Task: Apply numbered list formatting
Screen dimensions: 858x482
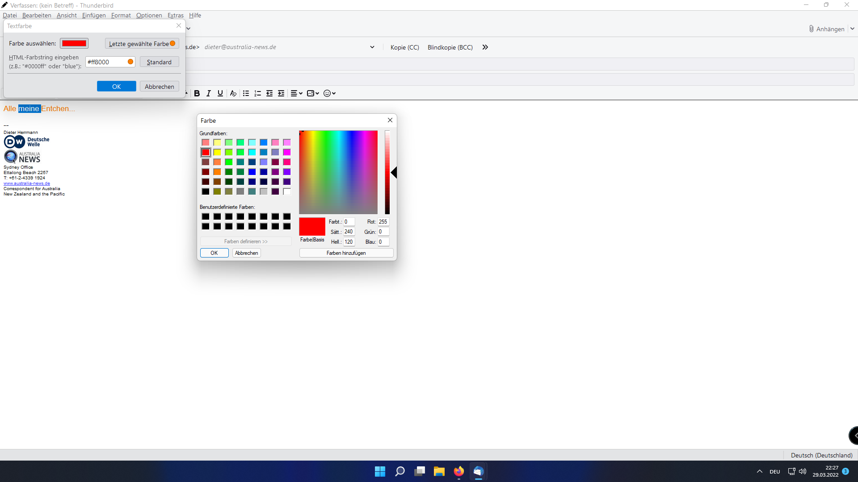Action: (x=257, y=93)
